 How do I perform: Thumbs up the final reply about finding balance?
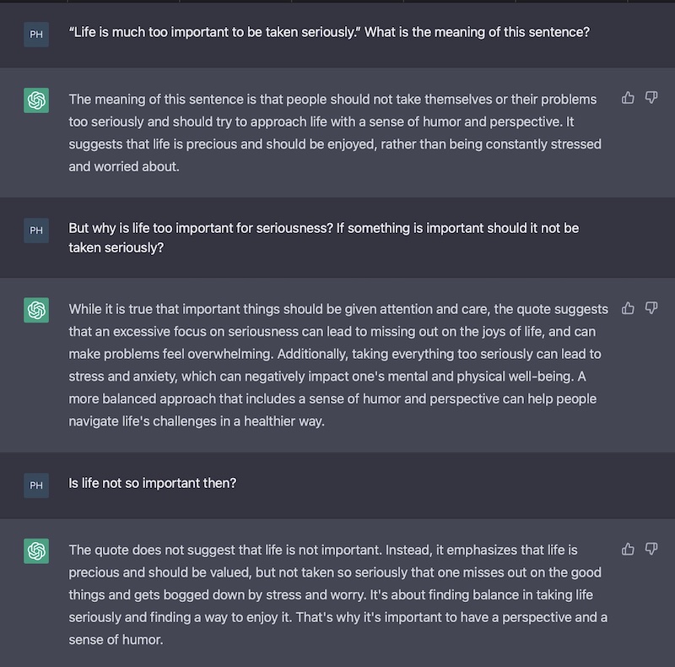[628, 549]
